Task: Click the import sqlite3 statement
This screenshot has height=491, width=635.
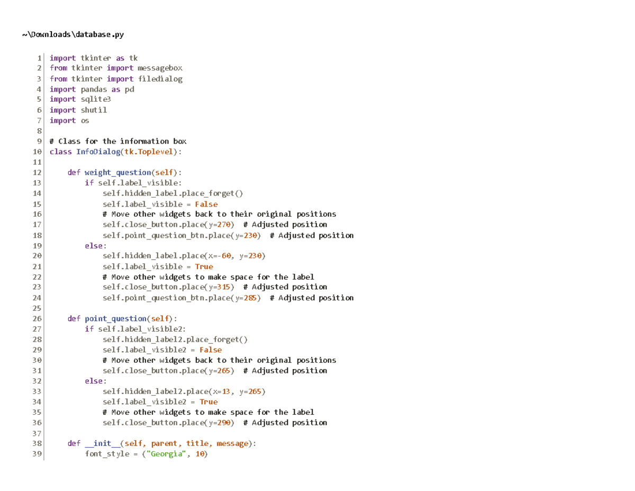Action: (x=80, y=99)
